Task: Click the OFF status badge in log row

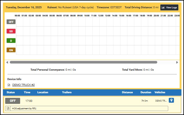Action: click(x=13, y=101)
